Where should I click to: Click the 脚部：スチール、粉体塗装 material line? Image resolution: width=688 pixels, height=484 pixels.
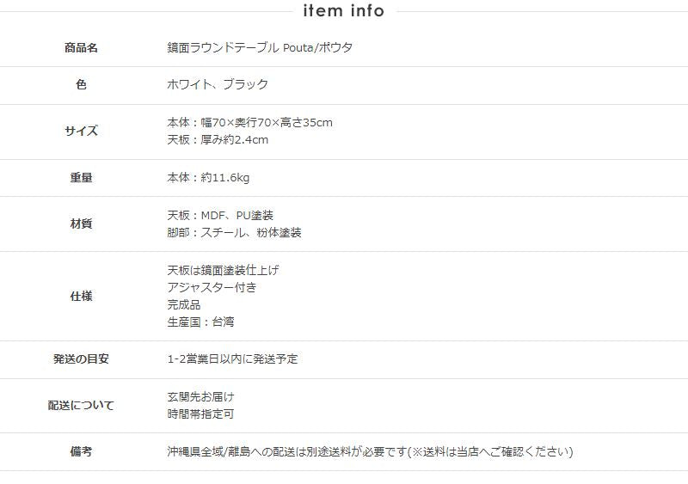pyautogui.click(x=234, y=233)
